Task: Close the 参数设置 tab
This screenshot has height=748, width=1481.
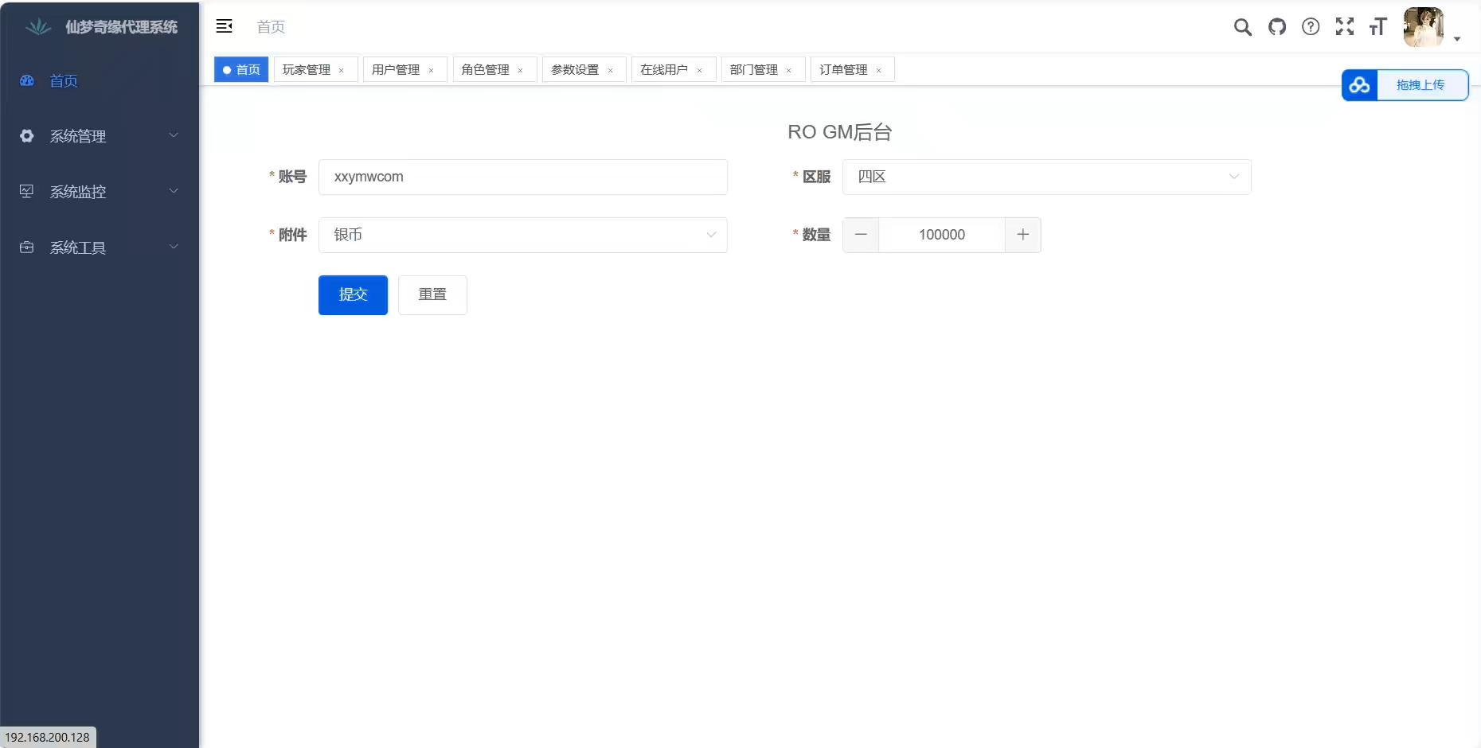Action: pos(611,71)
